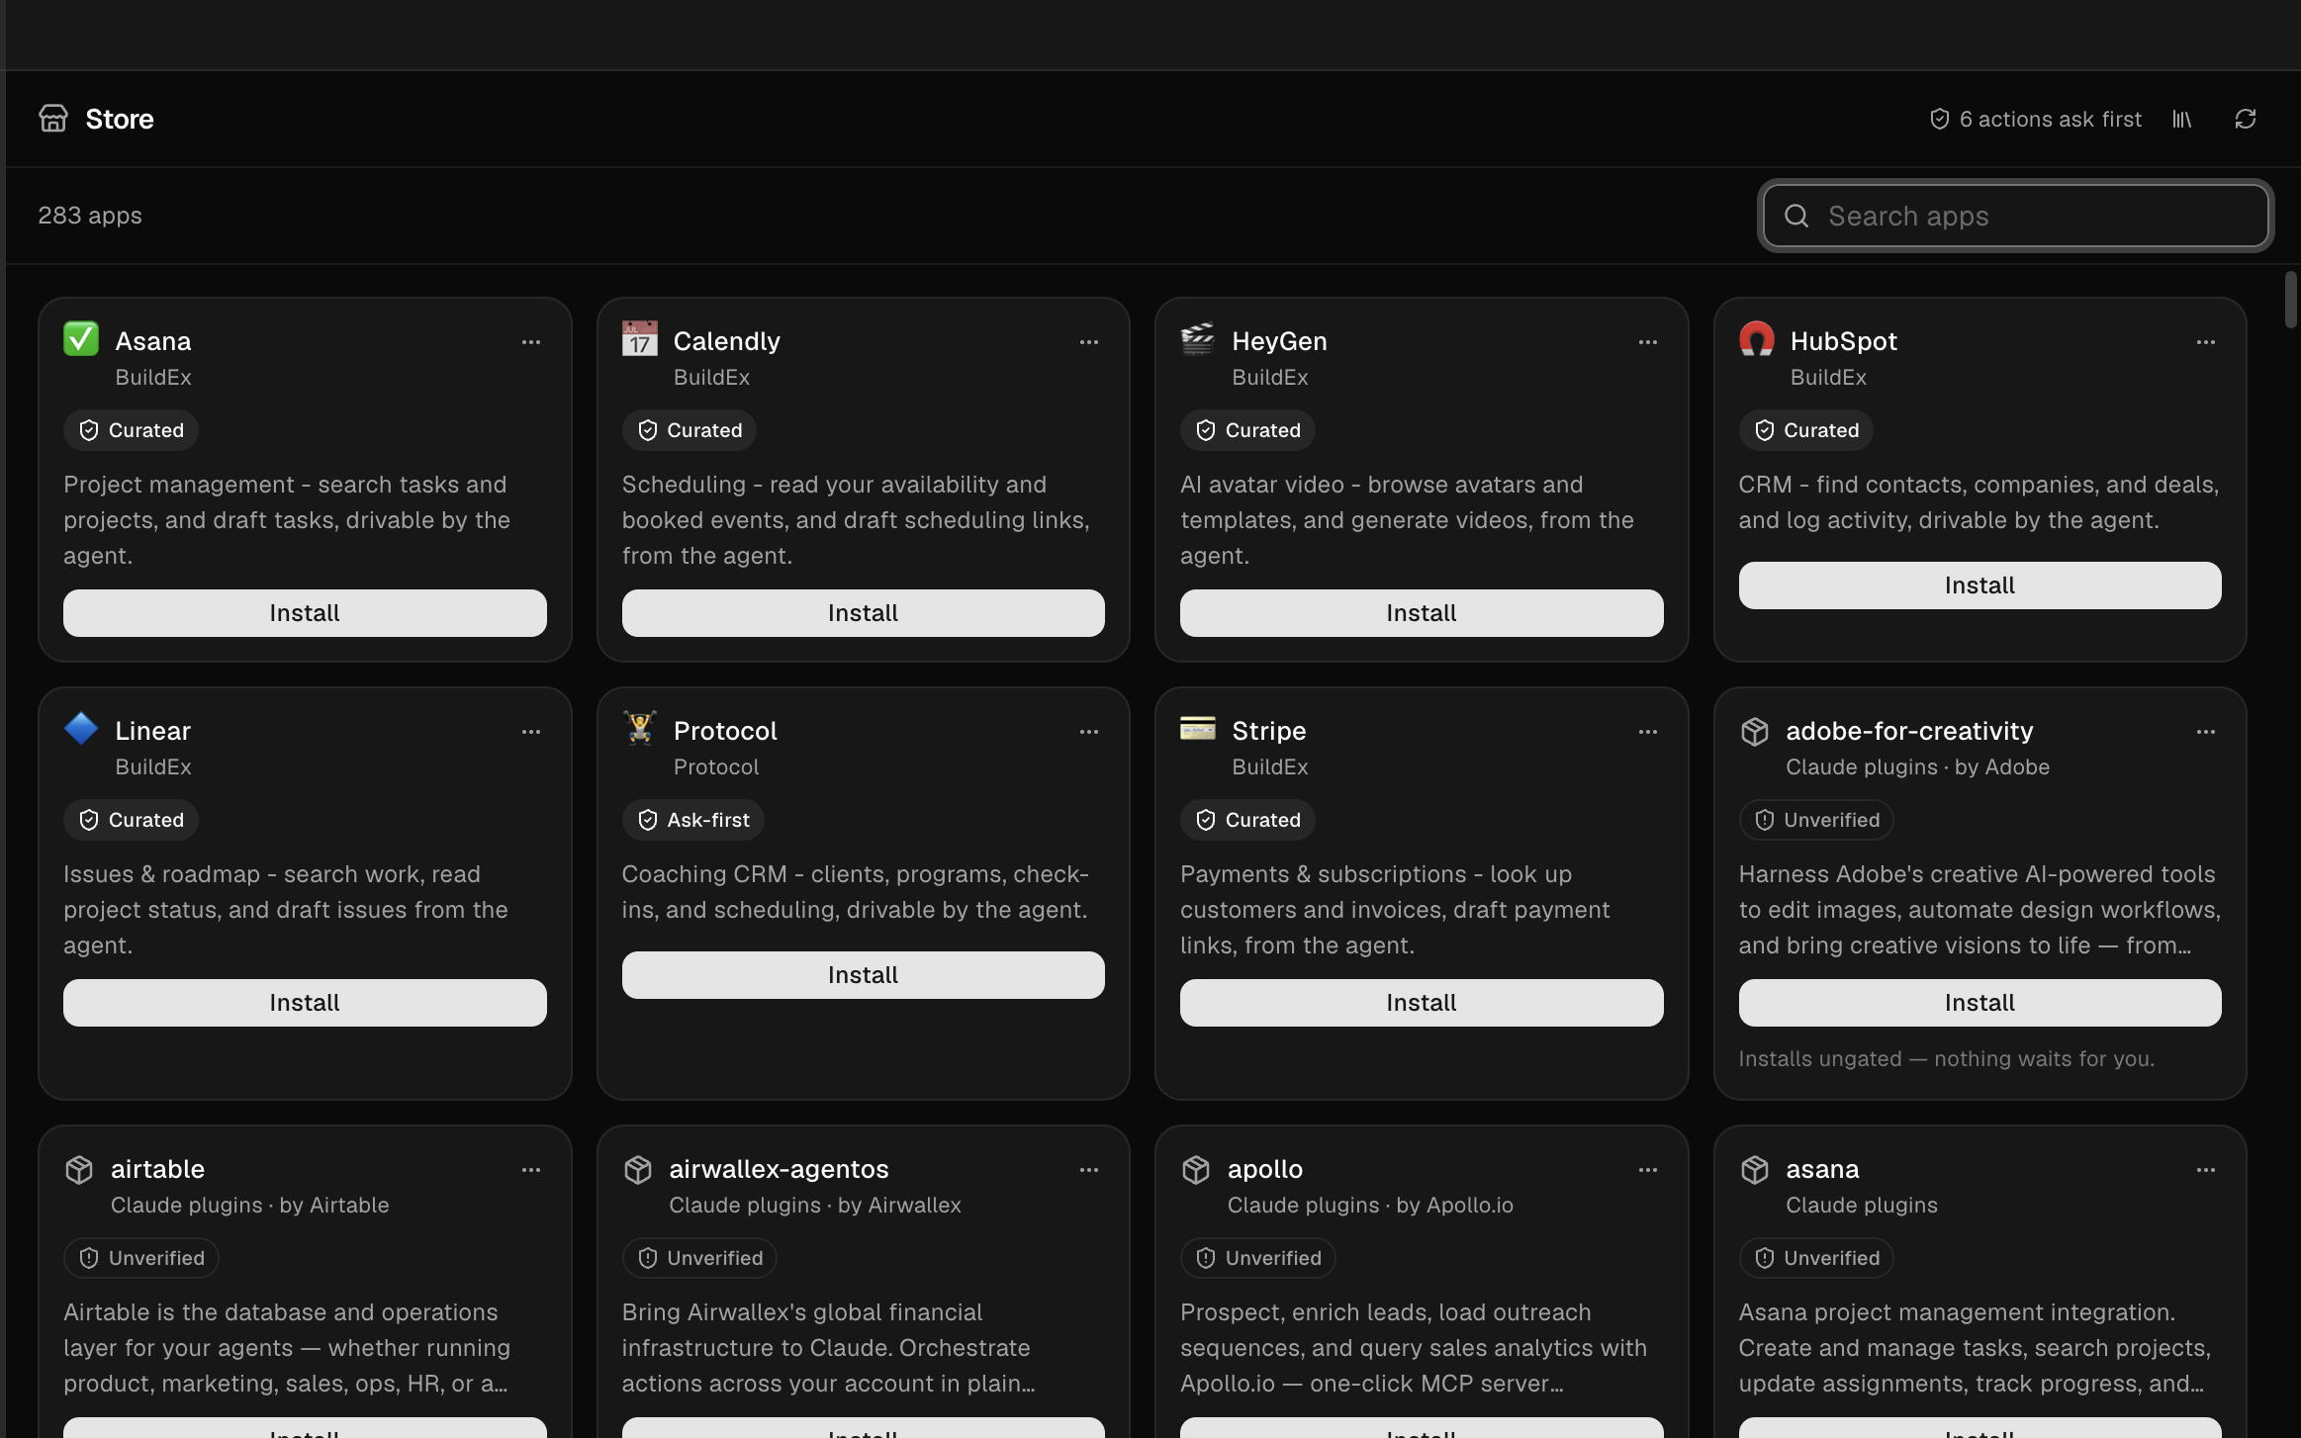This screenshot has height=1438, width=2301.
Task: Click the refresh icon in header
Action: tap(2246, 119)
